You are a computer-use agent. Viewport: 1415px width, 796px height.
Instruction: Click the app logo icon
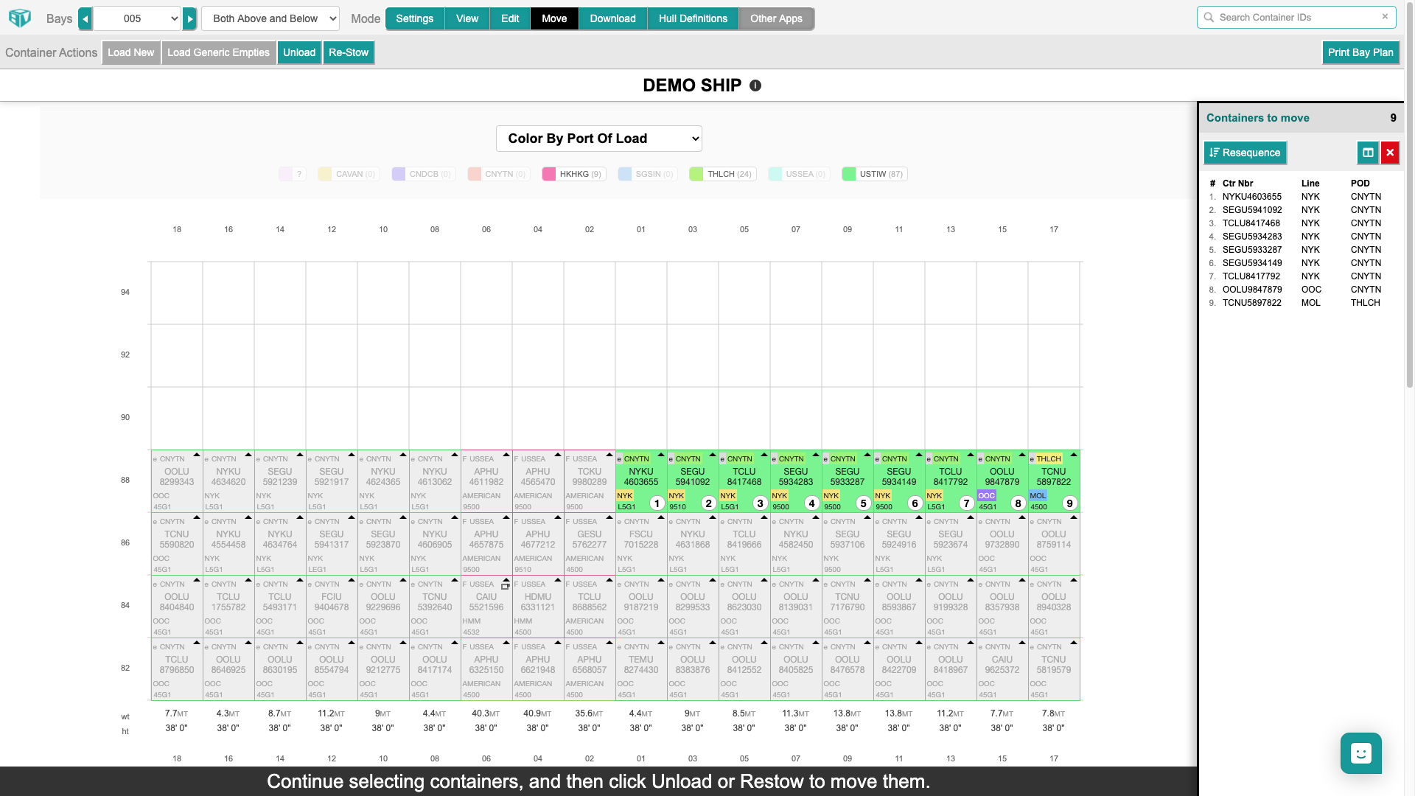pyautogui.click(x=20, y=18)
